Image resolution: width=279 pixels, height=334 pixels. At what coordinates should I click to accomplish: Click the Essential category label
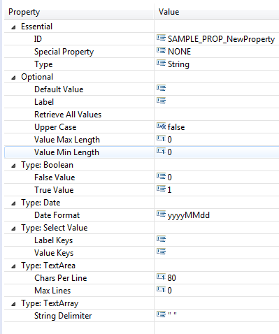pyautogui.click(x=37, y=27)
